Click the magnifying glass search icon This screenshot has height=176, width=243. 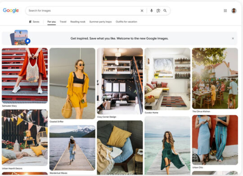[165, 10]
